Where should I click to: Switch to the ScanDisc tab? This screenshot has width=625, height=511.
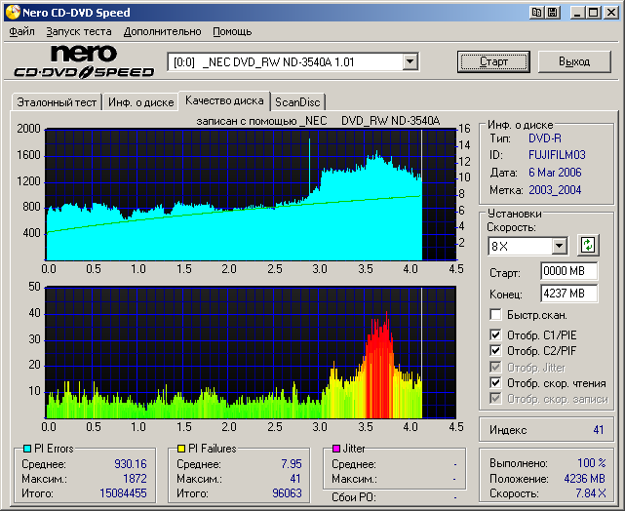[297, 101]
